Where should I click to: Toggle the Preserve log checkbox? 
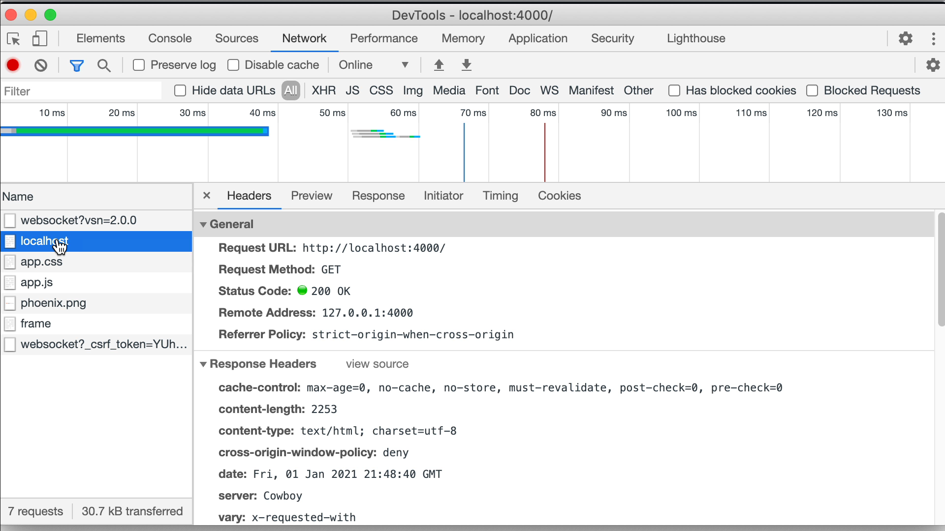(138, 65)
